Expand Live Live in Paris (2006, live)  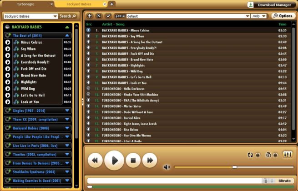pos(67,146)
